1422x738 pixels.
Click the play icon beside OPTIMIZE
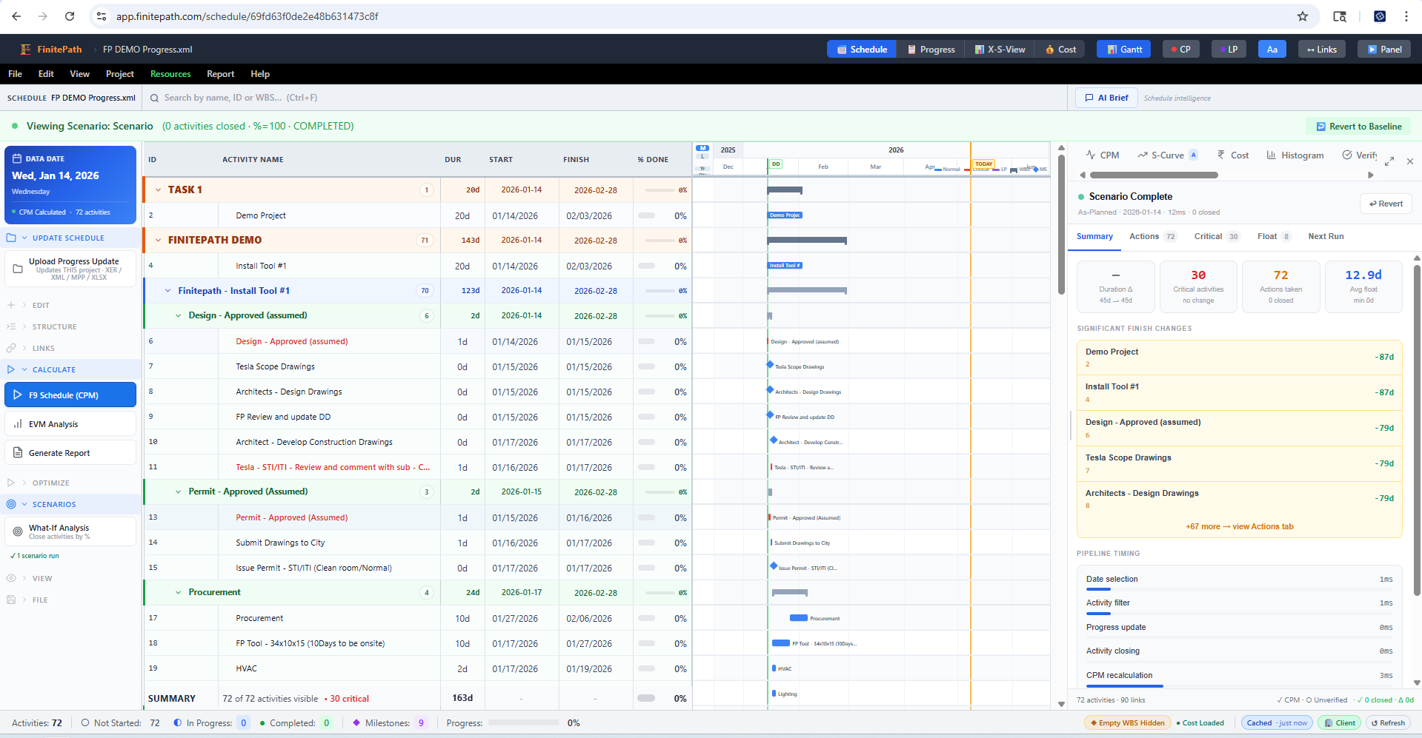[x=11, y=483]
